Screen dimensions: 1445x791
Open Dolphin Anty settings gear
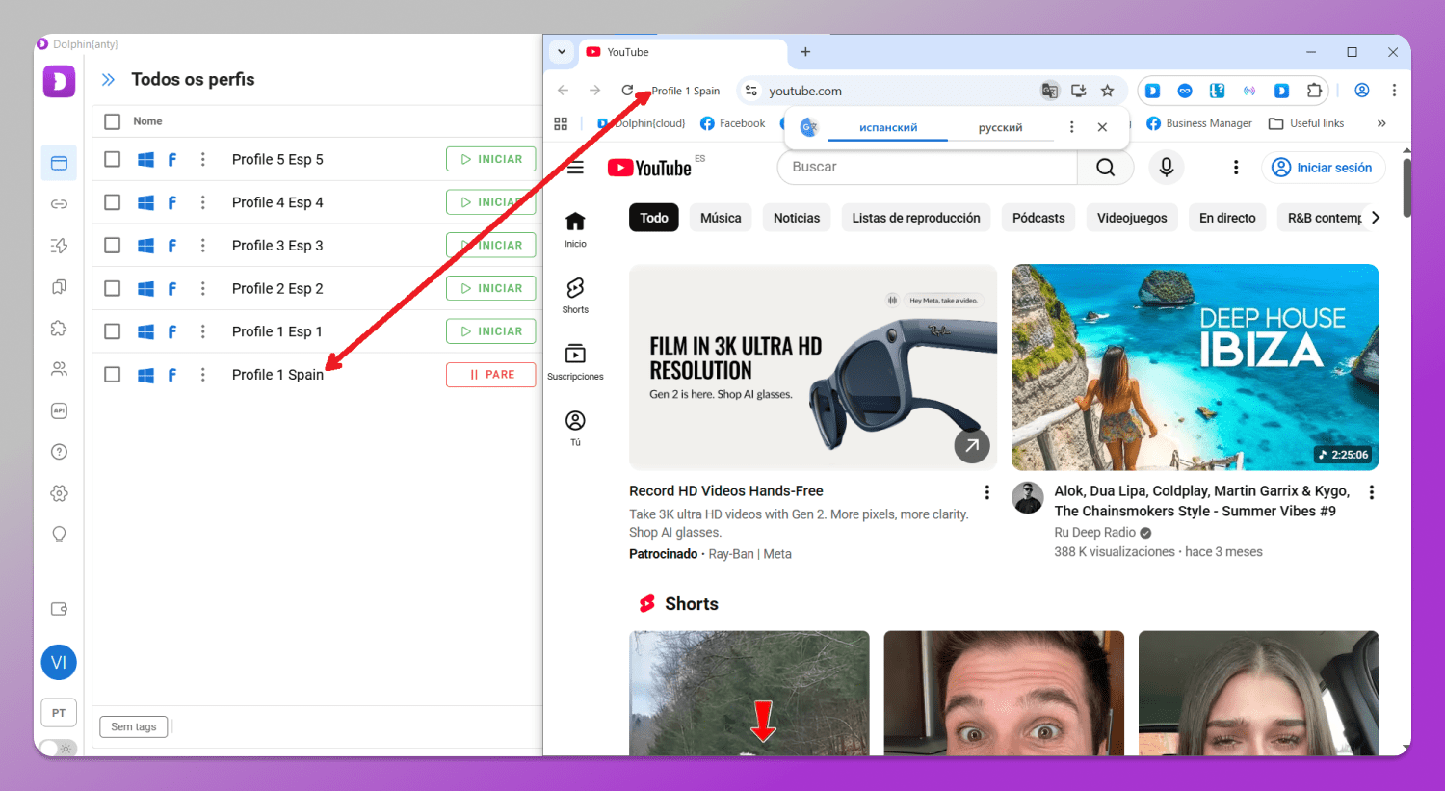click(59, 493)
